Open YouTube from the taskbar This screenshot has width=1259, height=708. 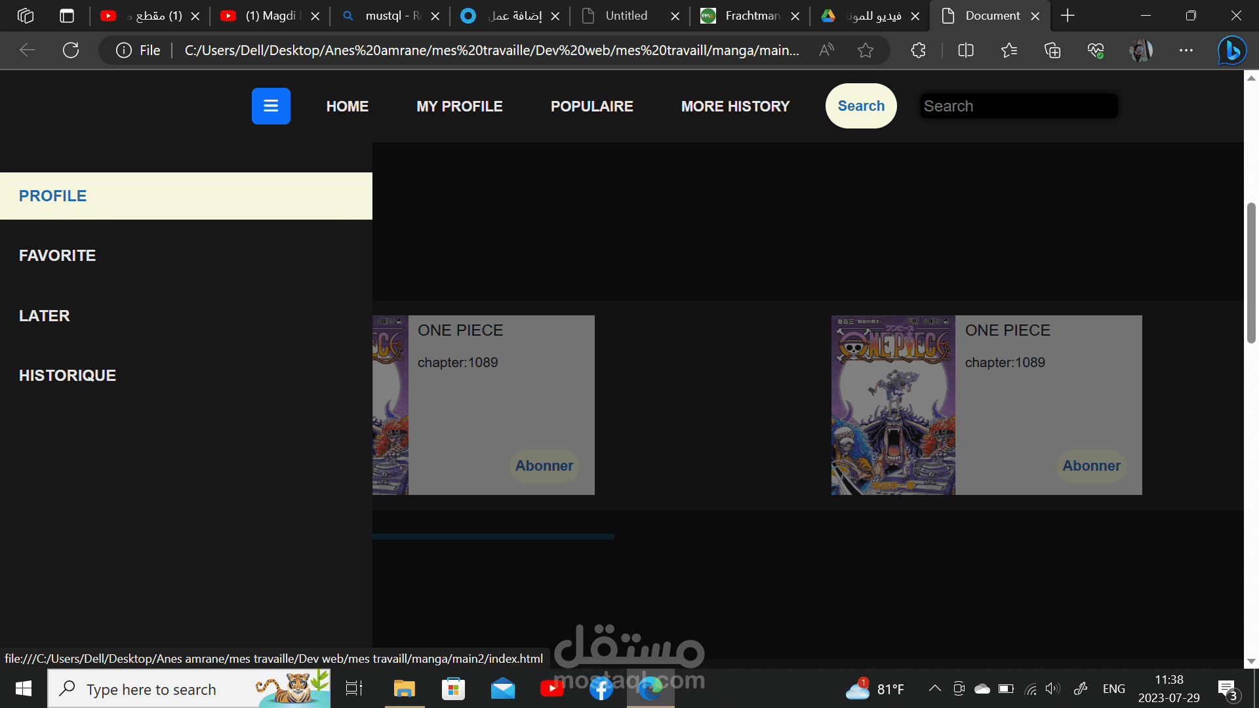[552, 688]
